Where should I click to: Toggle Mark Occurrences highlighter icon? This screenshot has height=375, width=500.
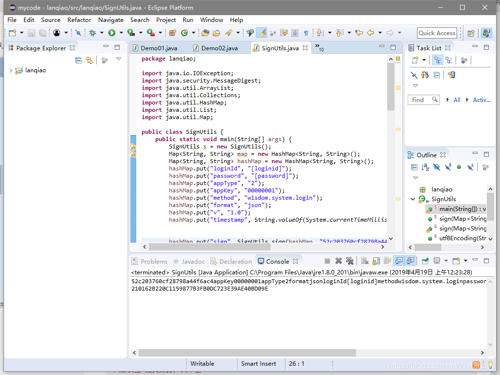point(262,33)
